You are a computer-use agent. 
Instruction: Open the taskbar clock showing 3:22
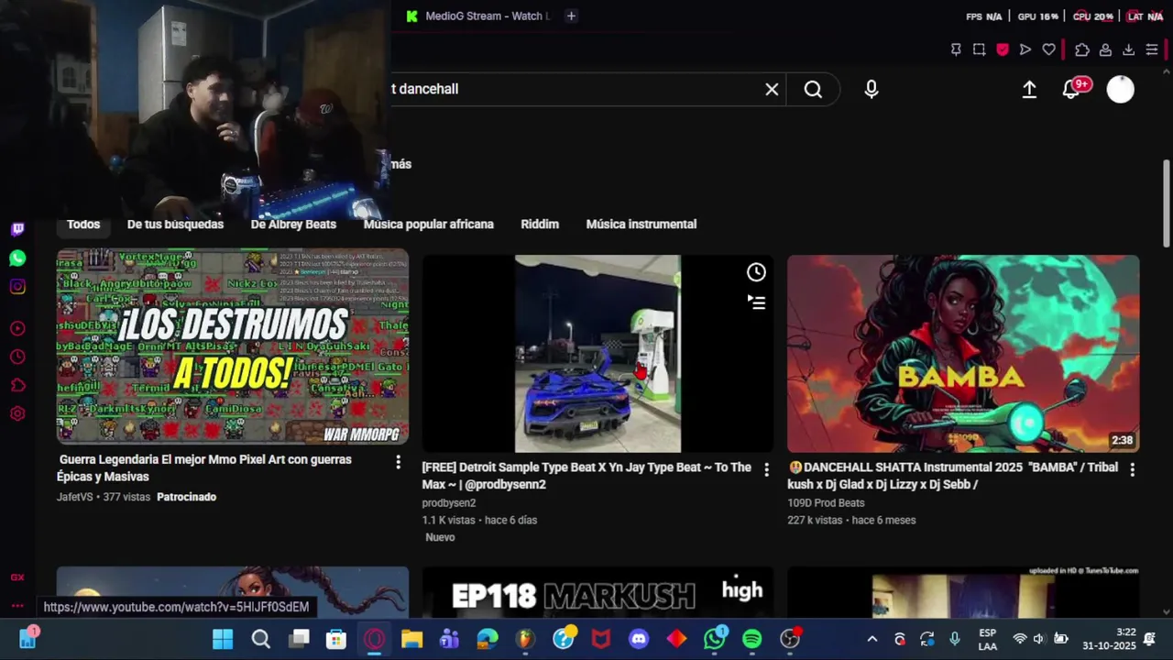click(x=1109, y=639)
